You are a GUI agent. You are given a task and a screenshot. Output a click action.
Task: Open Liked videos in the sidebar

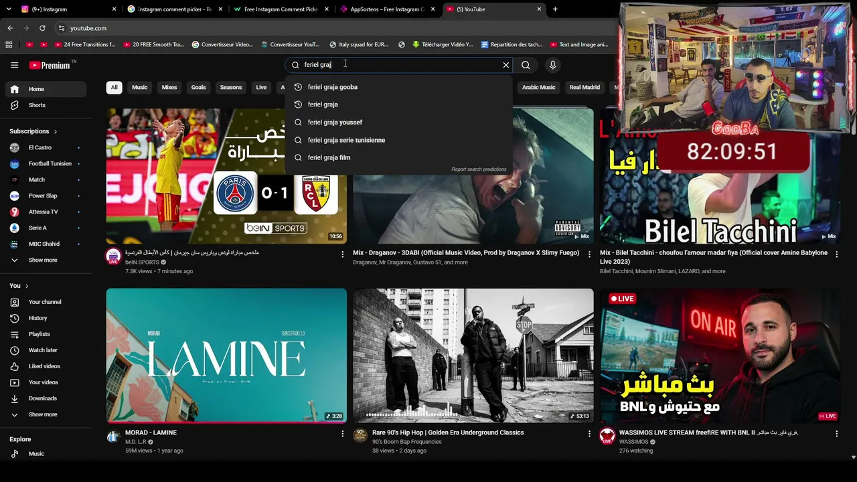click(46, 366)
